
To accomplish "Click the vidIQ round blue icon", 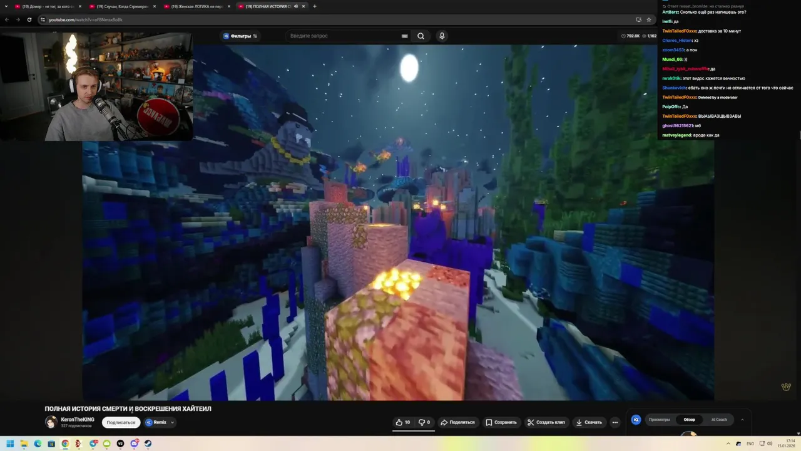I will tap(636, 420).
